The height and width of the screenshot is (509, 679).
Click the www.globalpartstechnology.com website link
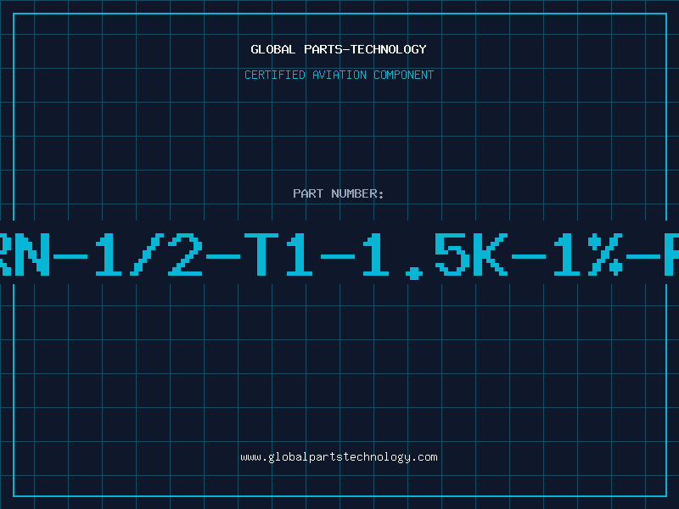pyautogui.click(x=339, y=457)
